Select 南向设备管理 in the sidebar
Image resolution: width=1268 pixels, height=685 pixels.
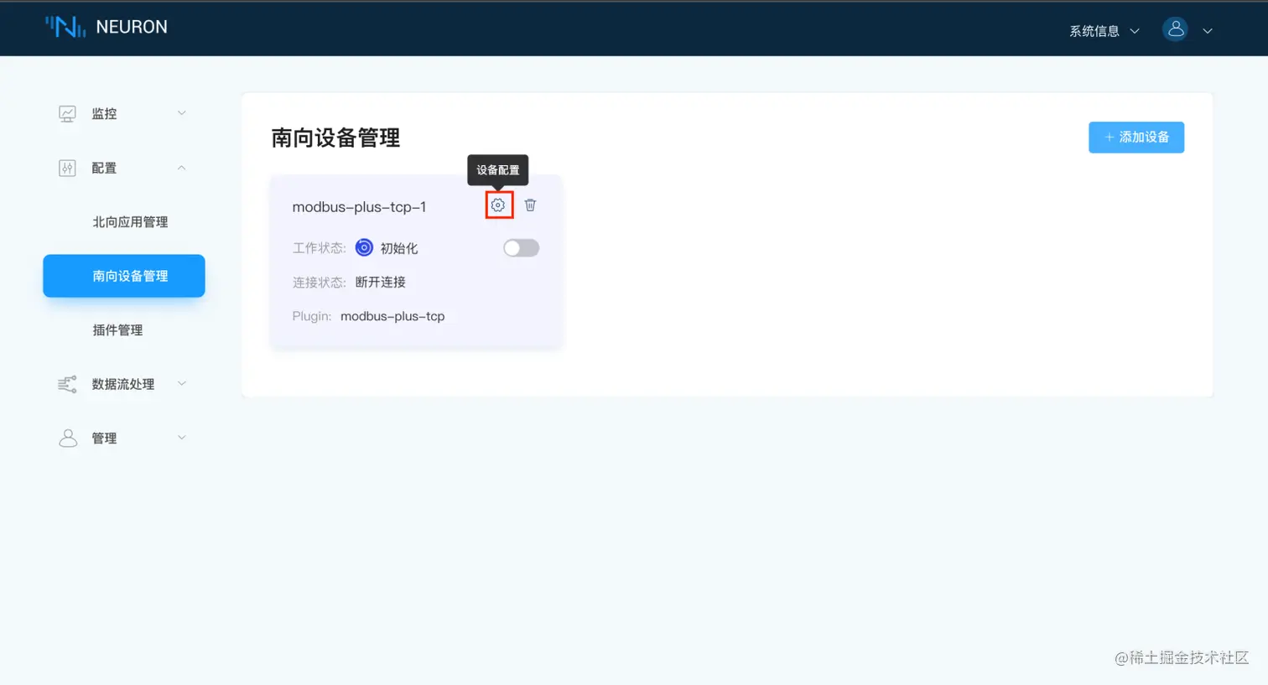[x=123, y=276]
